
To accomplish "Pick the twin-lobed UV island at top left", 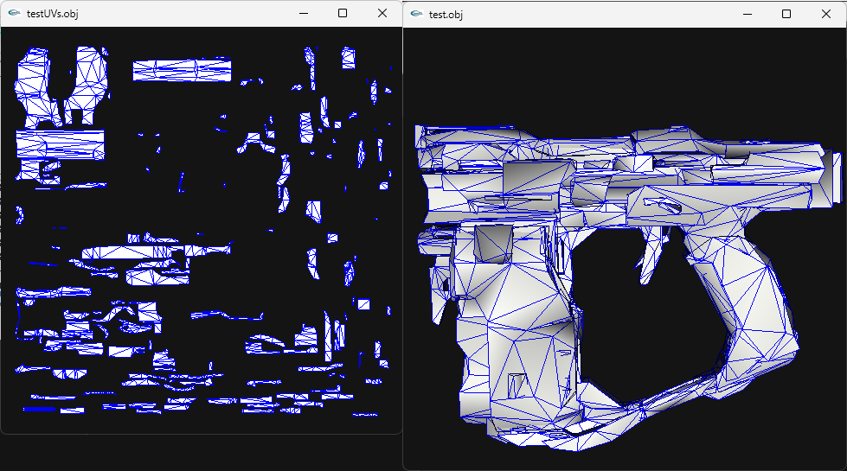I will tap(65, 85).
